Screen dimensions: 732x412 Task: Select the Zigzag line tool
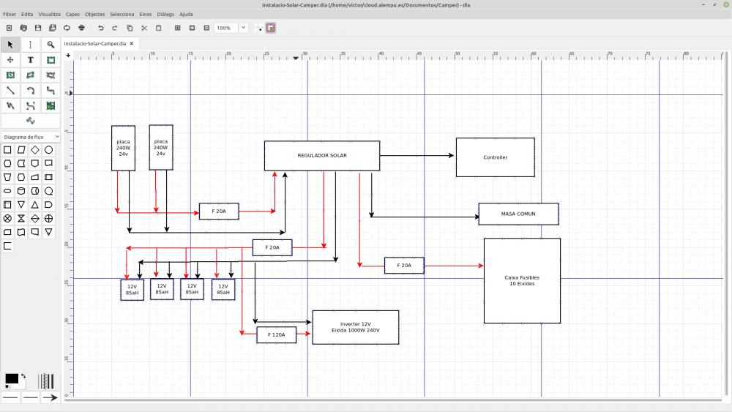51,91
